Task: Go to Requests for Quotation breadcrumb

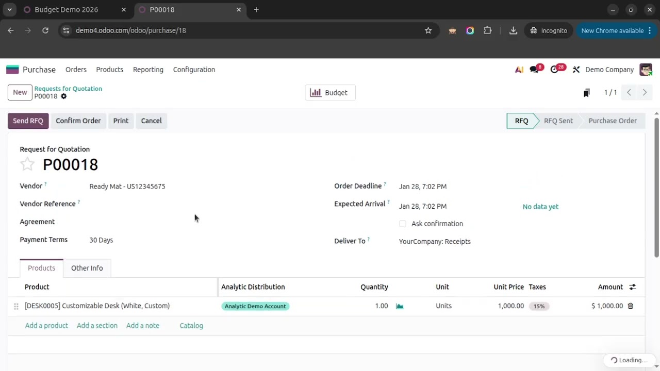Action: 68,89
